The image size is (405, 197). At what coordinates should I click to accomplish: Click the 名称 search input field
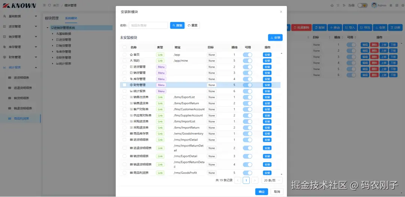(148, 25)
